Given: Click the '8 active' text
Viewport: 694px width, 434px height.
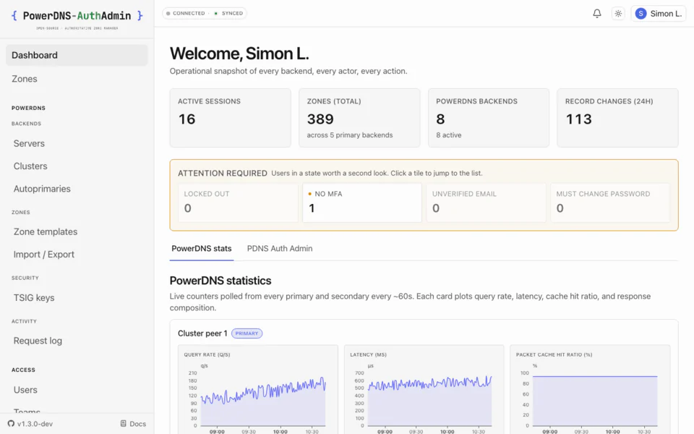Looking at the screenshot, I should 448,135.
